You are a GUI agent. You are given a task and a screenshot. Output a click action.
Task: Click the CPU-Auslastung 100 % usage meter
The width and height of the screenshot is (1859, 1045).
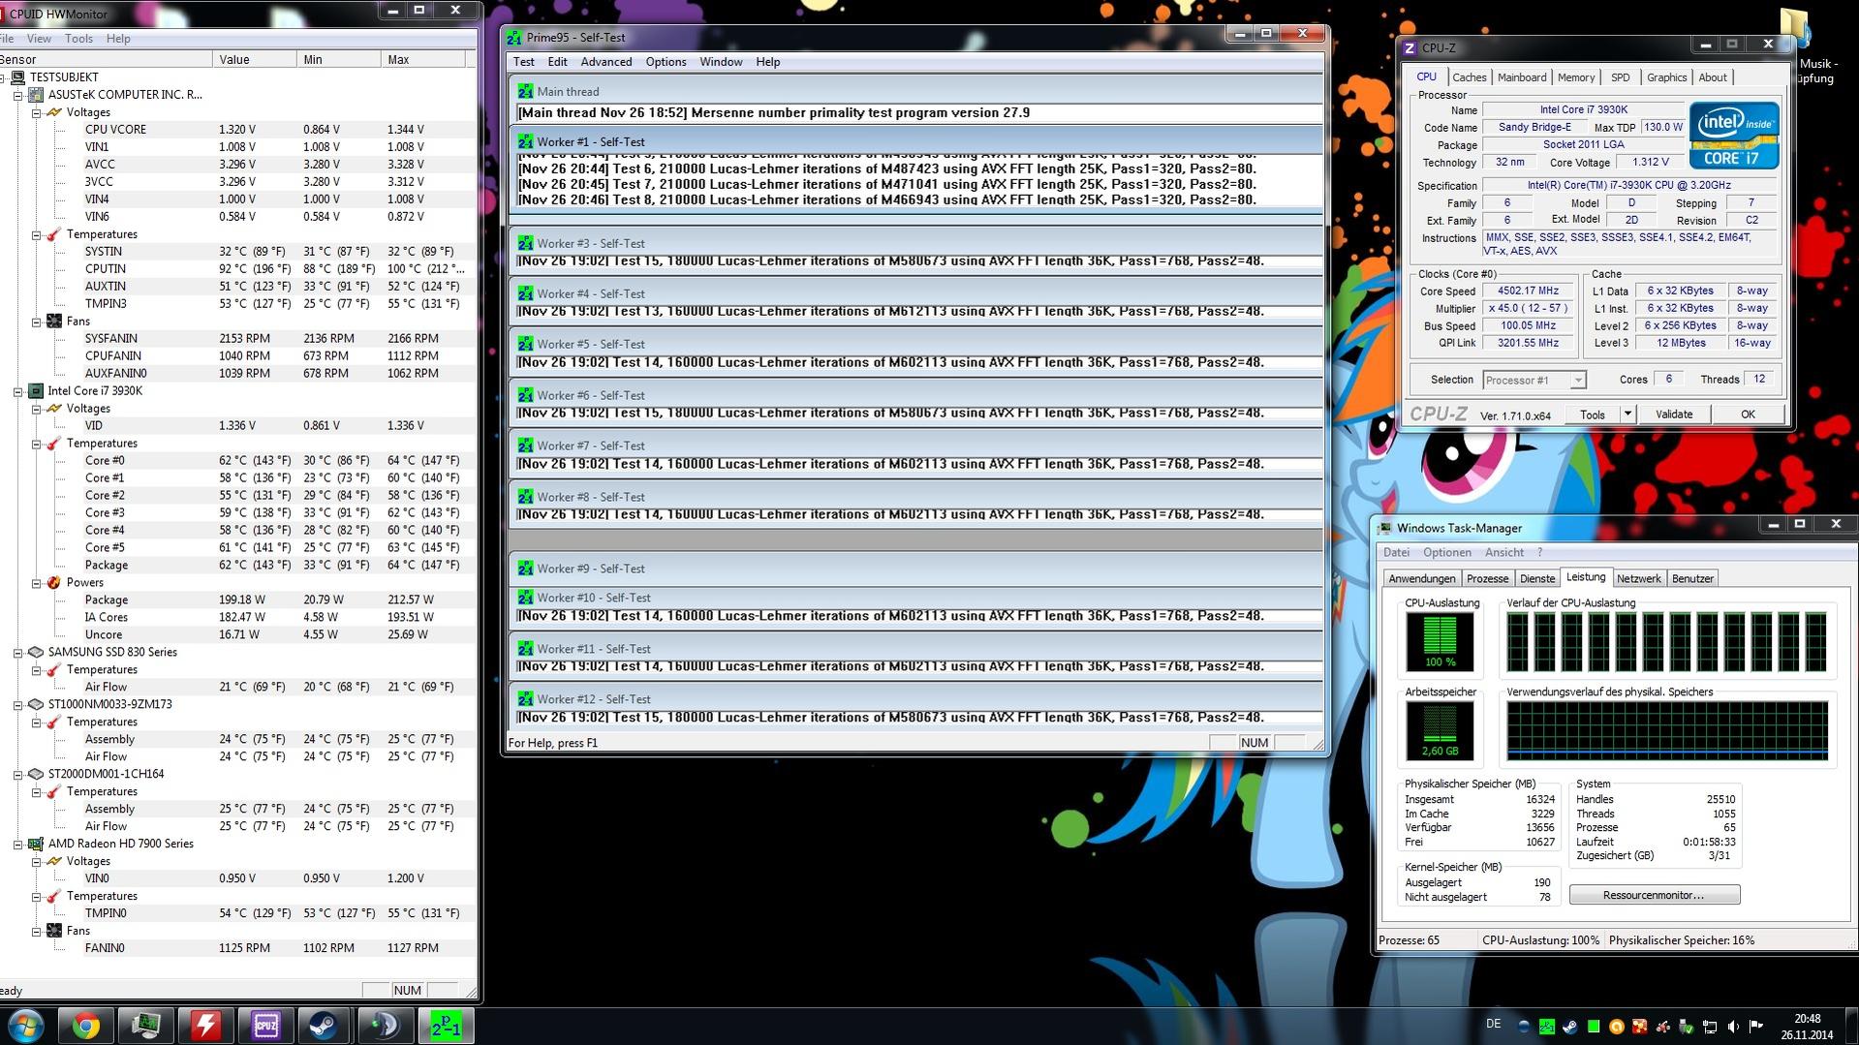[x=1440, y=641]
